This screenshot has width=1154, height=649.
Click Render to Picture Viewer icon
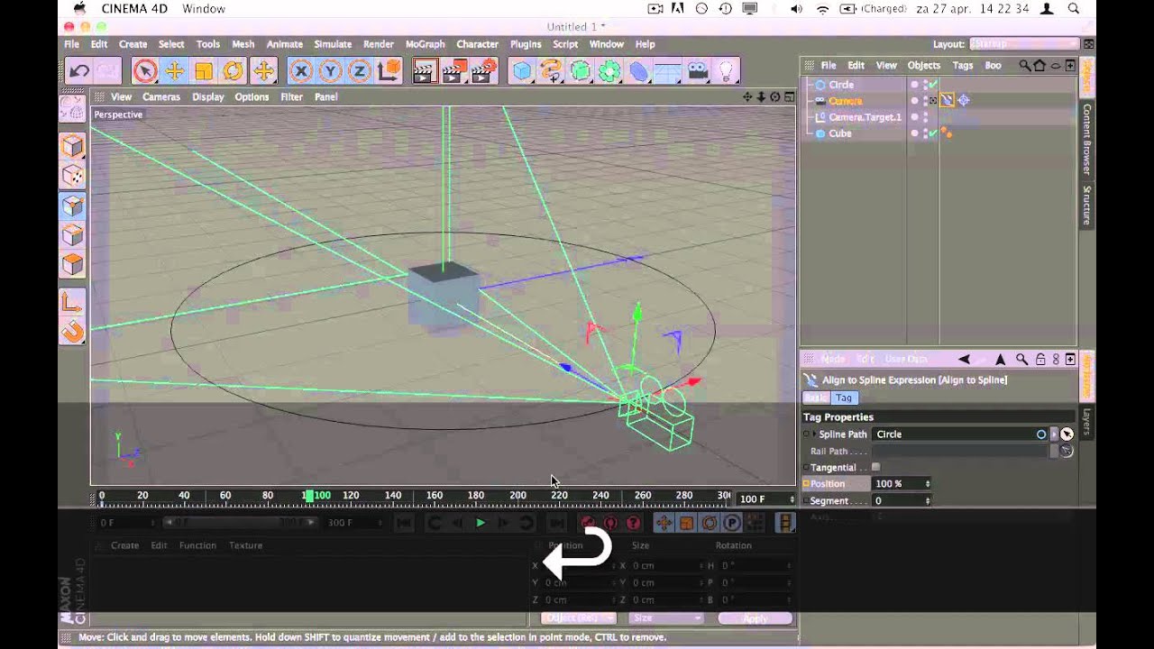(454, 71)
